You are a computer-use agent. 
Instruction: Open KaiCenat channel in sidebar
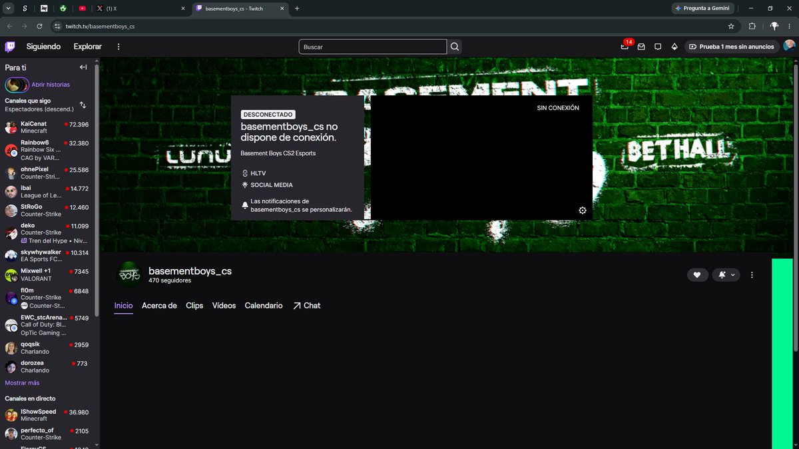tap(49, 127)
